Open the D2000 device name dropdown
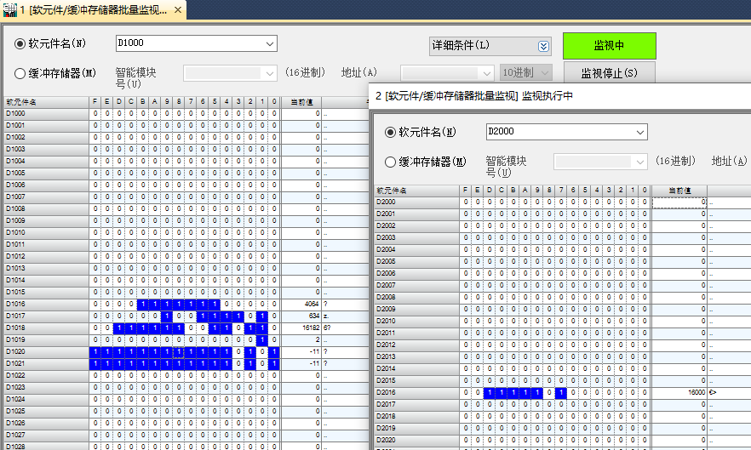751x450 pixels. pyautogui.click(x=640, y=132)
